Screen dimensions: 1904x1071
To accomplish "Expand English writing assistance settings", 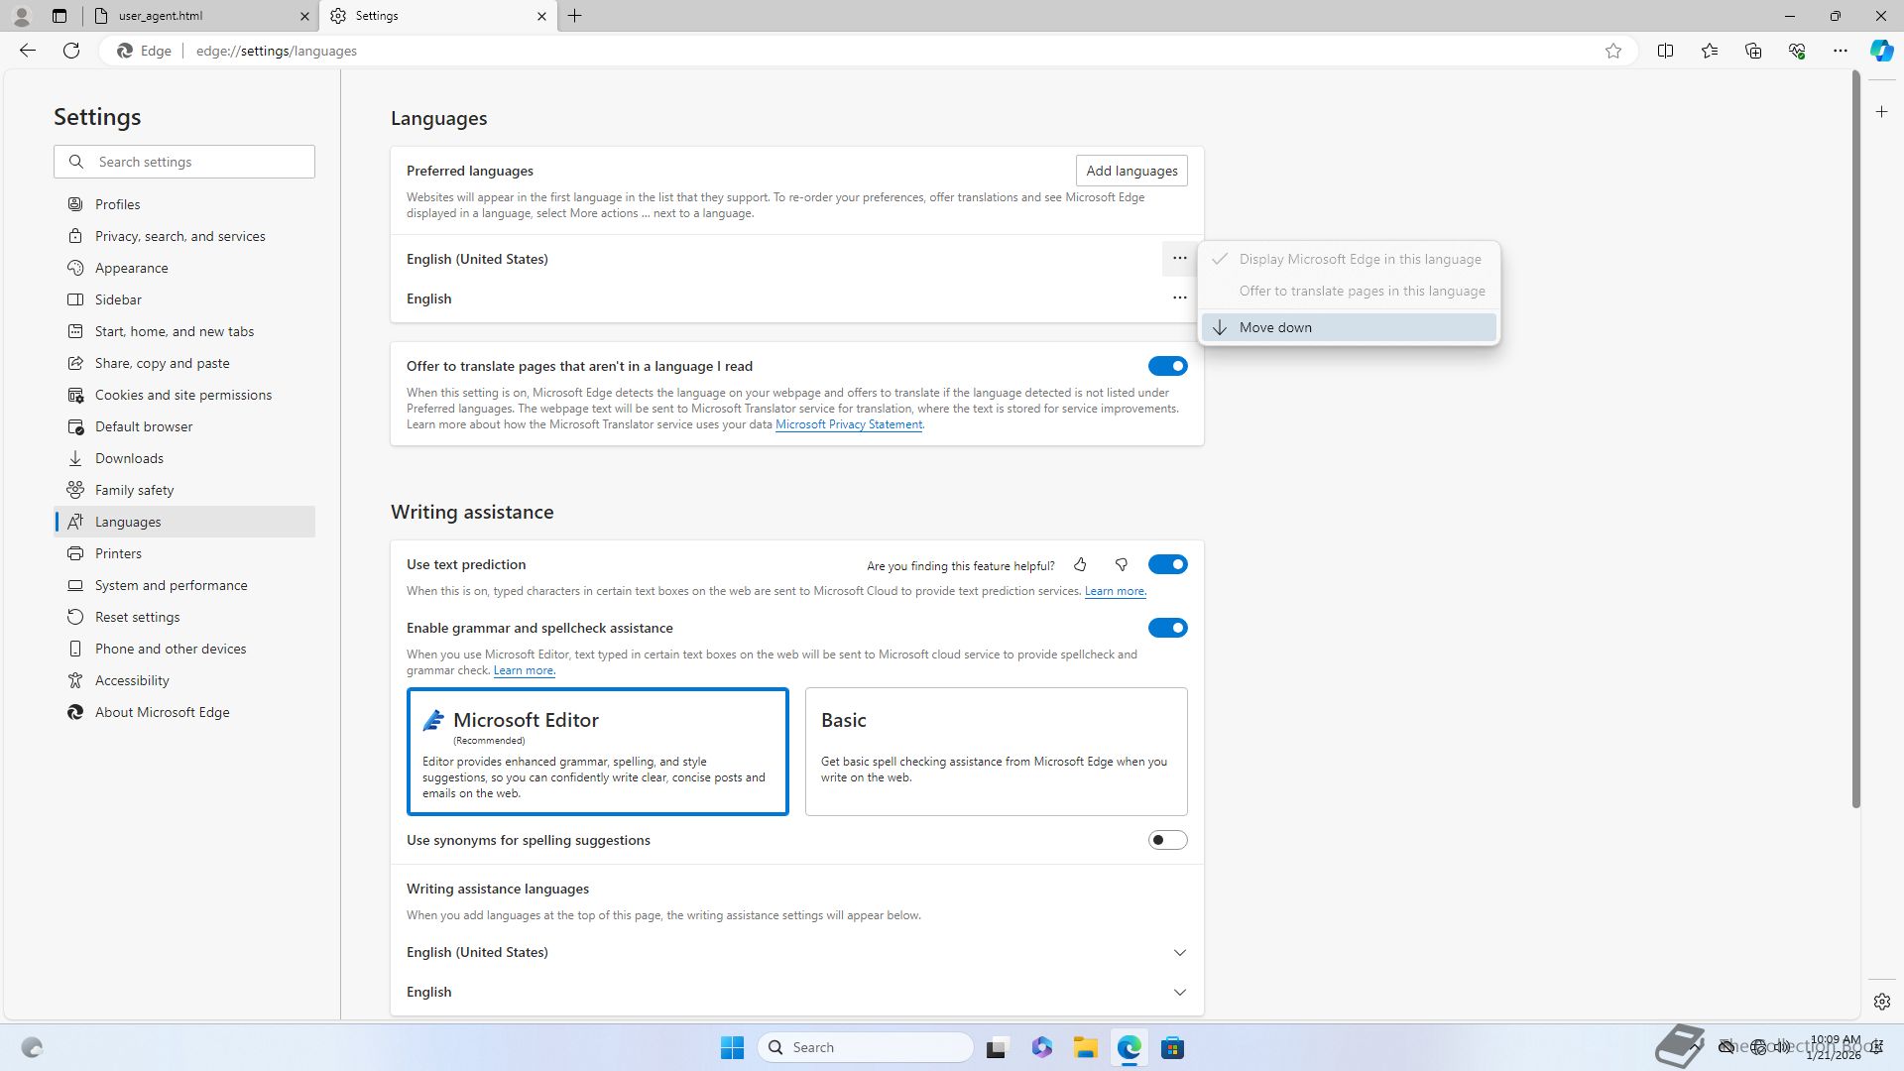I will click(1179, 993).
